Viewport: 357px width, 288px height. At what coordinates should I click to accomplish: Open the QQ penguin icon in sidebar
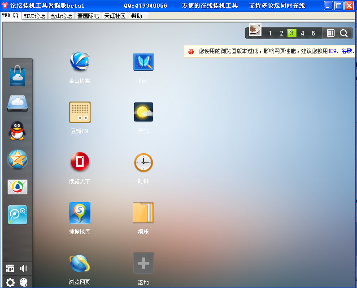[x=17, y=131]
